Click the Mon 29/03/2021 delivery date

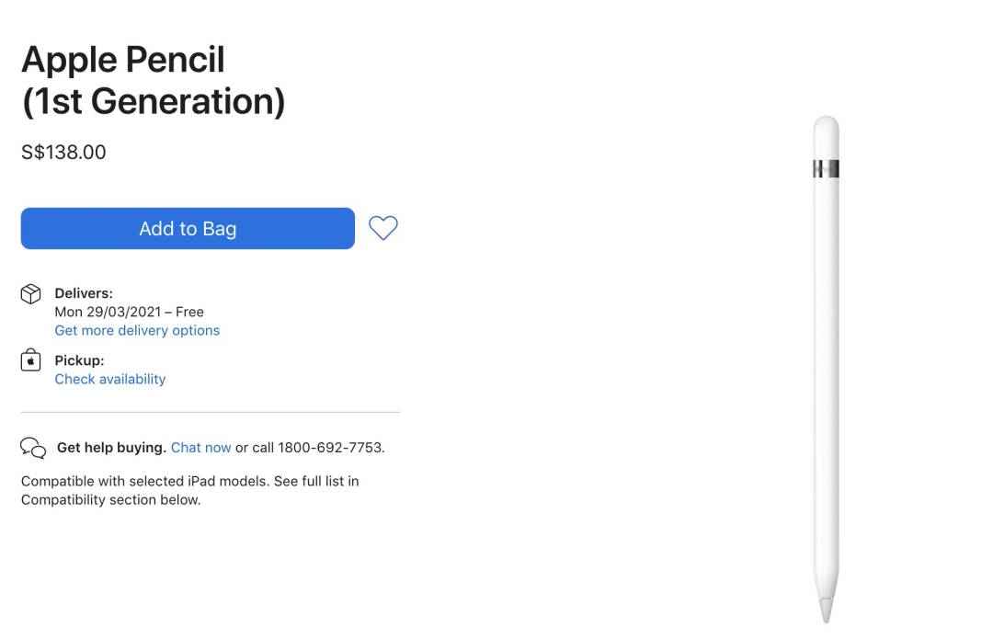click(112, 312)
